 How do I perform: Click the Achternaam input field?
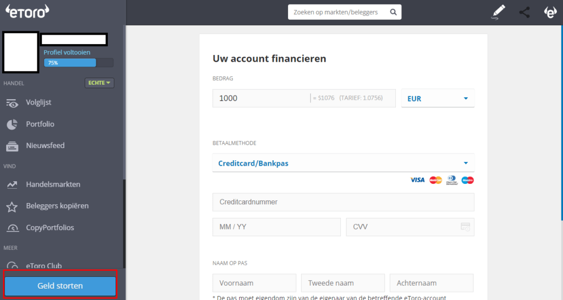[432, 283]
